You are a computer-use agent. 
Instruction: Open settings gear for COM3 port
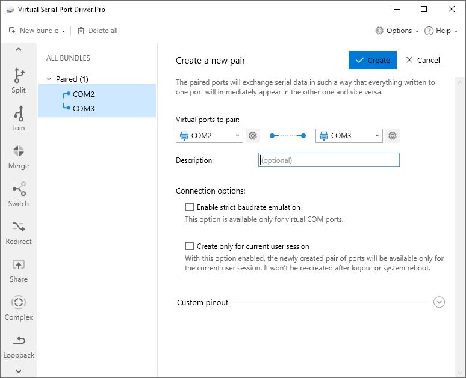pos(393,136)
